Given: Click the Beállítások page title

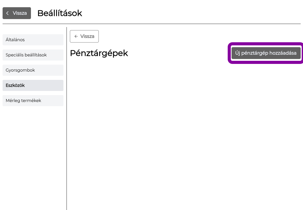Looking at the screenshot, I should [x=60, y=13].
